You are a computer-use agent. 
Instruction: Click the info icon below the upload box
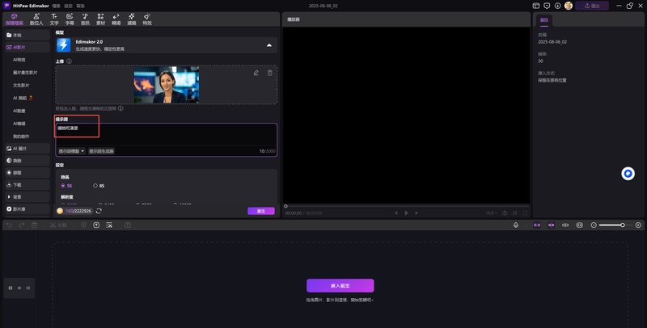121,109
